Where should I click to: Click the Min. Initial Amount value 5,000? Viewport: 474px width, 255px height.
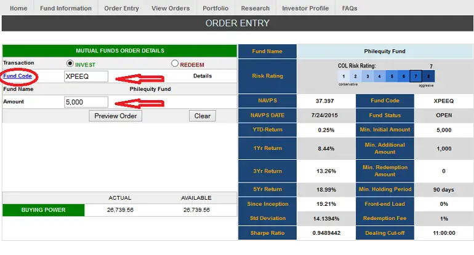point(444,130)
